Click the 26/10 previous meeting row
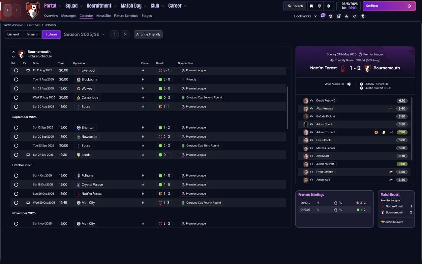 click(x=334, y=203)
